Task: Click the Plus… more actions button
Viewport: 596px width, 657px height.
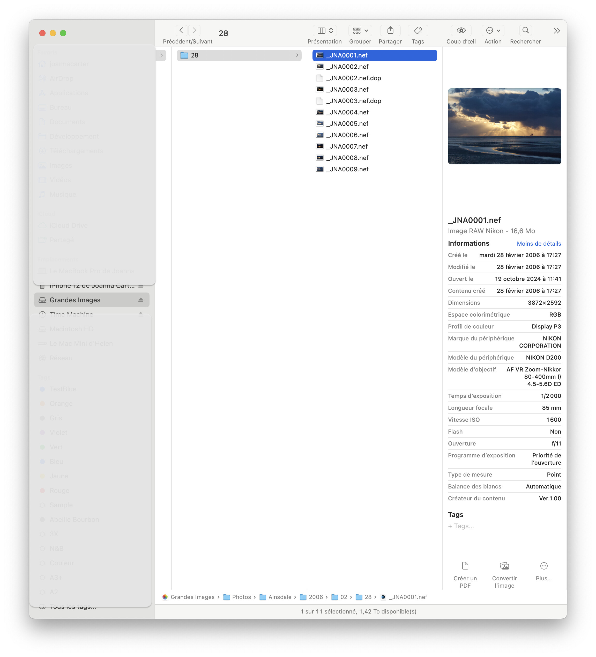Action: coord(543,572)
